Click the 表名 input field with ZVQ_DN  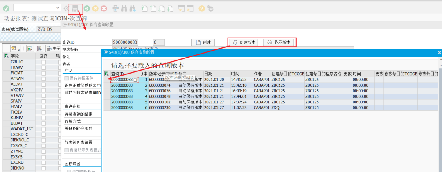tap(48, 29)
